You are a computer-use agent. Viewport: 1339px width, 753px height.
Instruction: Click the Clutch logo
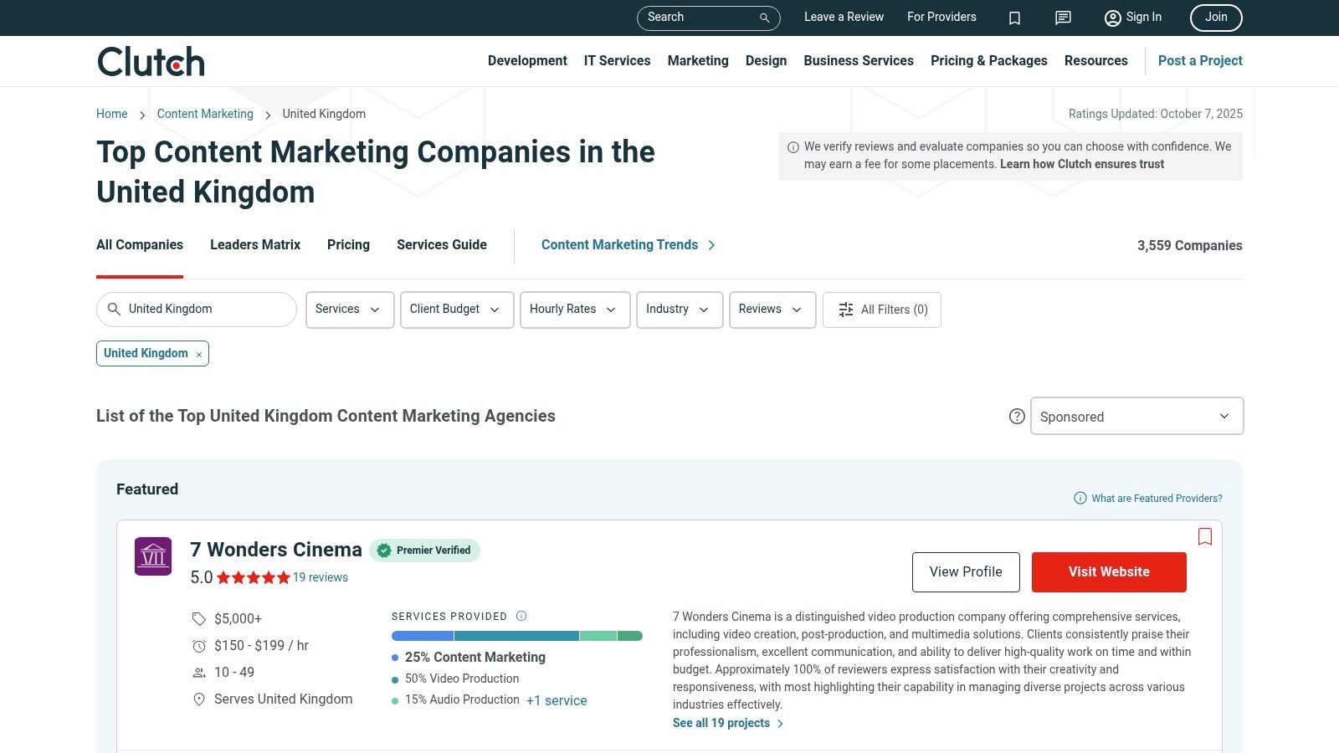151,61
